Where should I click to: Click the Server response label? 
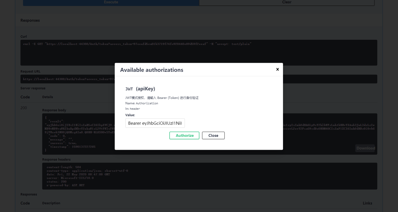click(33, 88)
